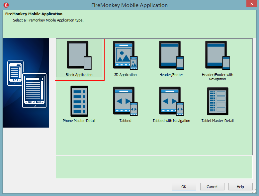Click the 'Tablet Master-Detail' label text
The image size is (259, 196).
point(217,121)
